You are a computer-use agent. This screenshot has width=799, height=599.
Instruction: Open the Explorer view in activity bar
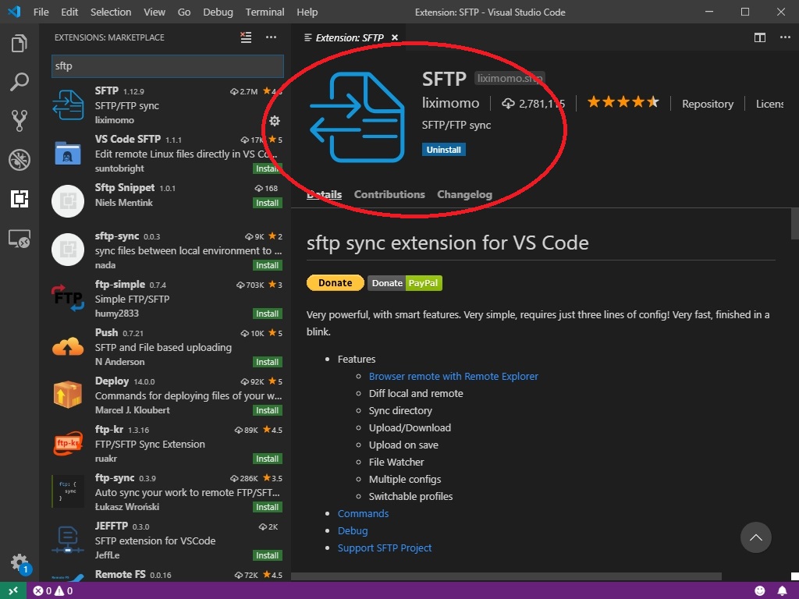pos(20,44)
